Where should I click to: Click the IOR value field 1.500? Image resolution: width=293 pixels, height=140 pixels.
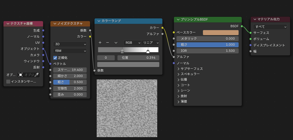click(x=208, y=51)
